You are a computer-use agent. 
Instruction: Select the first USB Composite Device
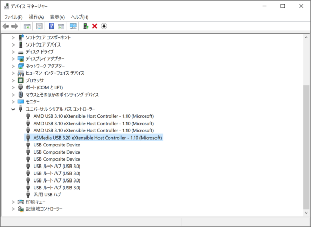[56, 145]
